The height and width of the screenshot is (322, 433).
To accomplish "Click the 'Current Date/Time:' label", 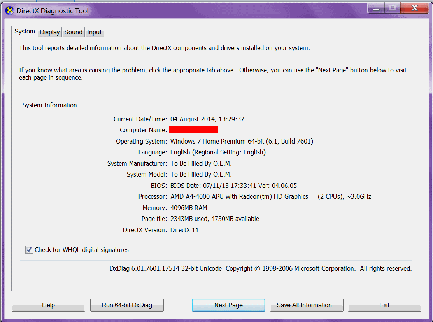I will coord(140,119).
